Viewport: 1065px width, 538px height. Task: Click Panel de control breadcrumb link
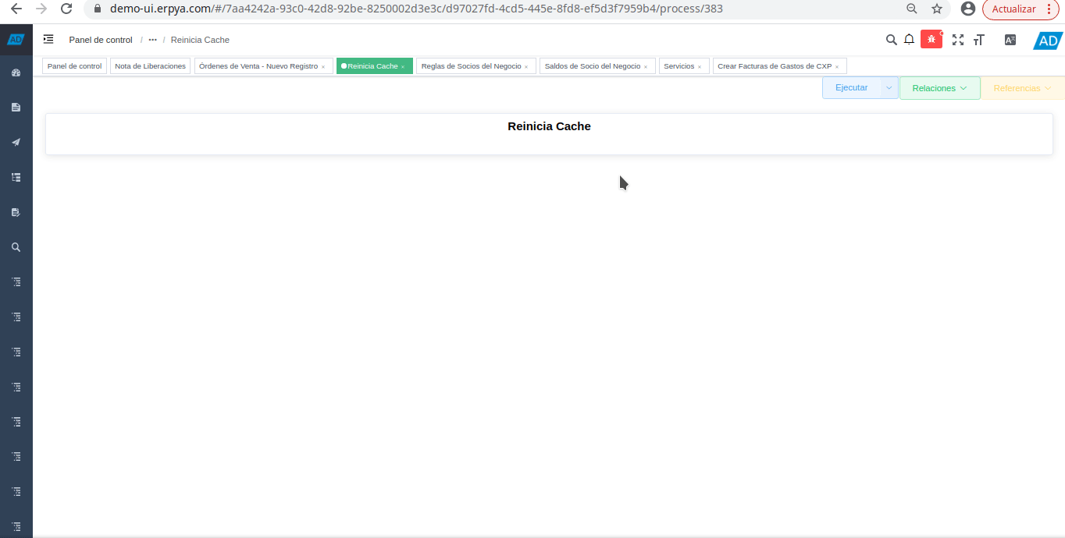[x=101, y=40]
